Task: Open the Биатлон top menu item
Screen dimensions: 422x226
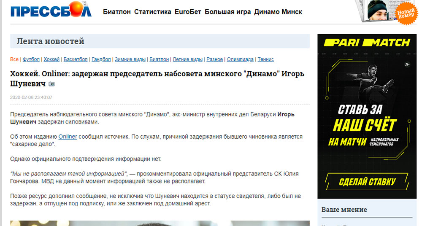Action: pyautogui.click(x=117, y=12)
